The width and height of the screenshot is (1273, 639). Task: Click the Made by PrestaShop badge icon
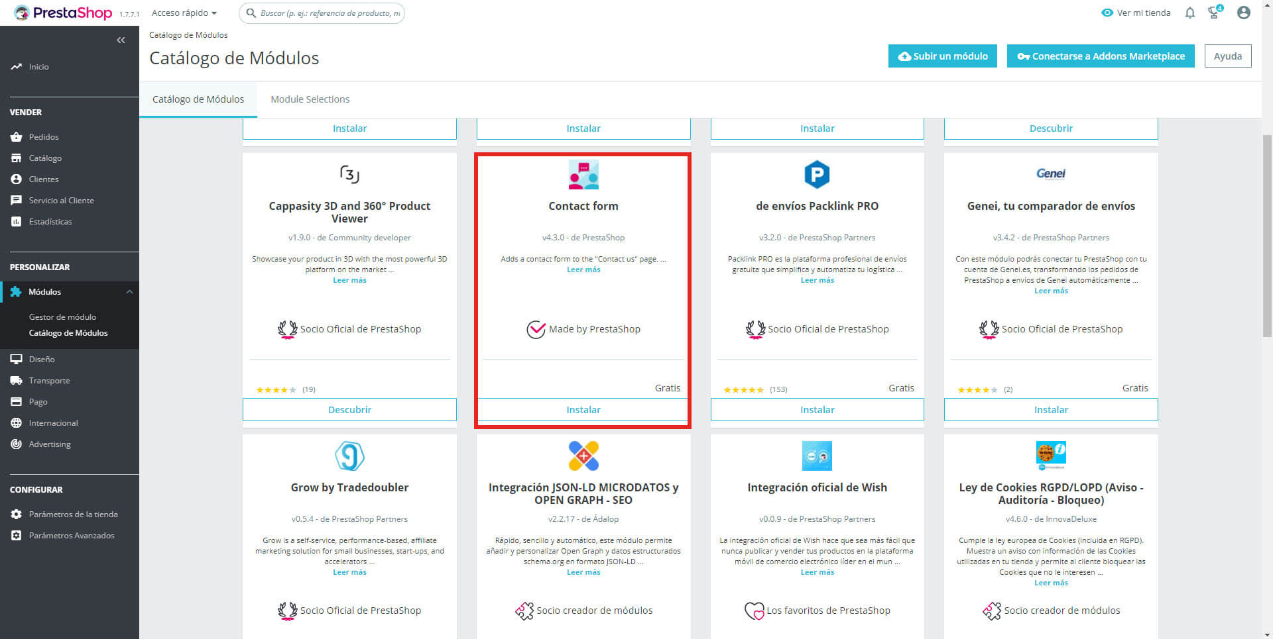[x=536, y=329]
